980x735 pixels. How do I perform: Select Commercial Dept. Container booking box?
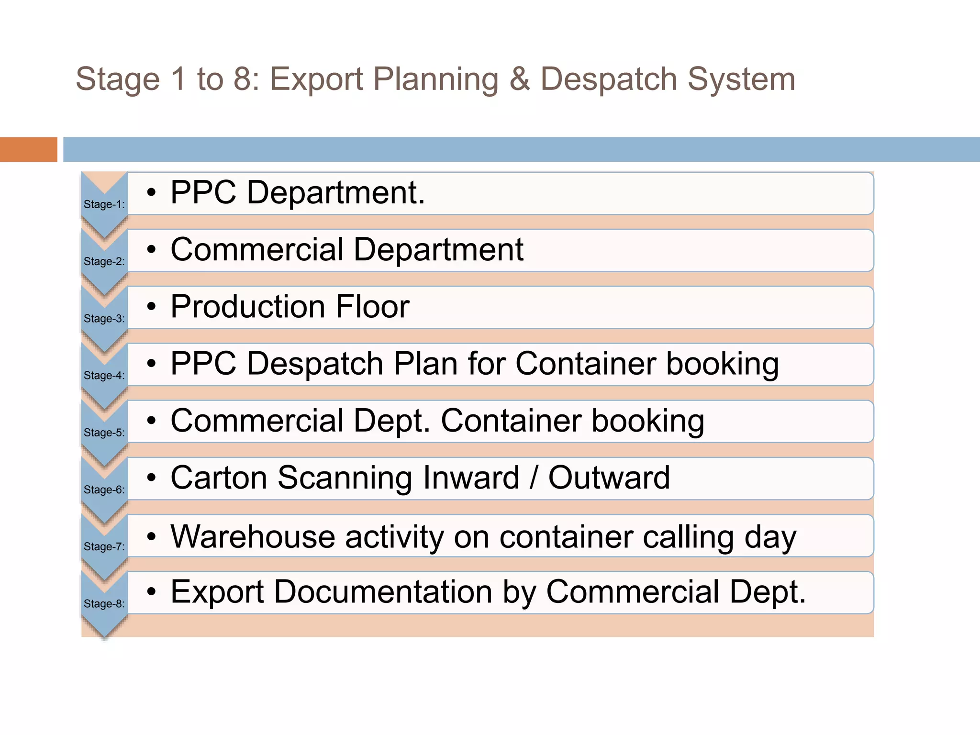[500, 421]
